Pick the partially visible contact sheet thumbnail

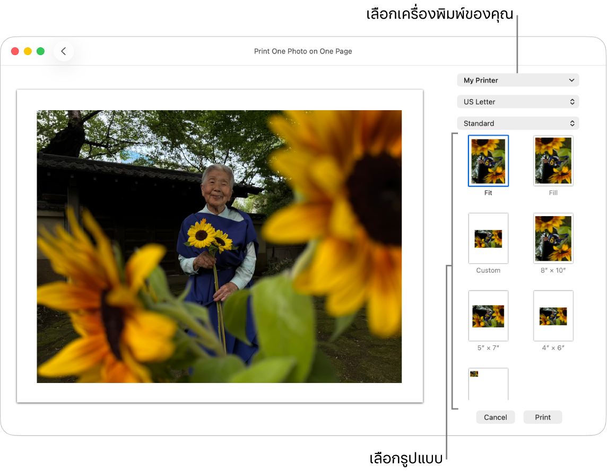(x=488, y=384)
